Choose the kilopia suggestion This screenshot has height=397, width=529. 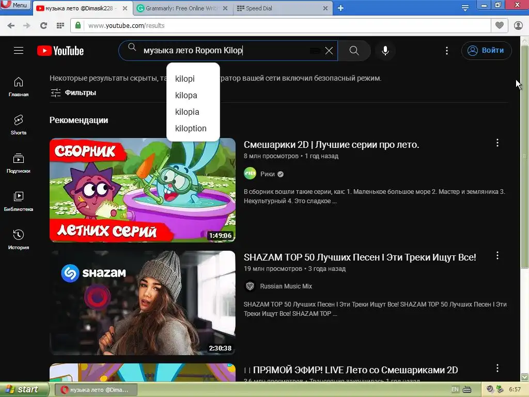coord(193,112)
